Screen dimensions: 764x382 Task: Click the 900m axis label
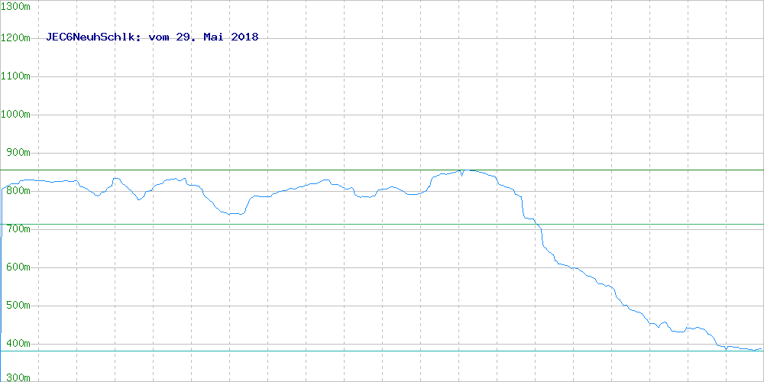tap(18, 153)
